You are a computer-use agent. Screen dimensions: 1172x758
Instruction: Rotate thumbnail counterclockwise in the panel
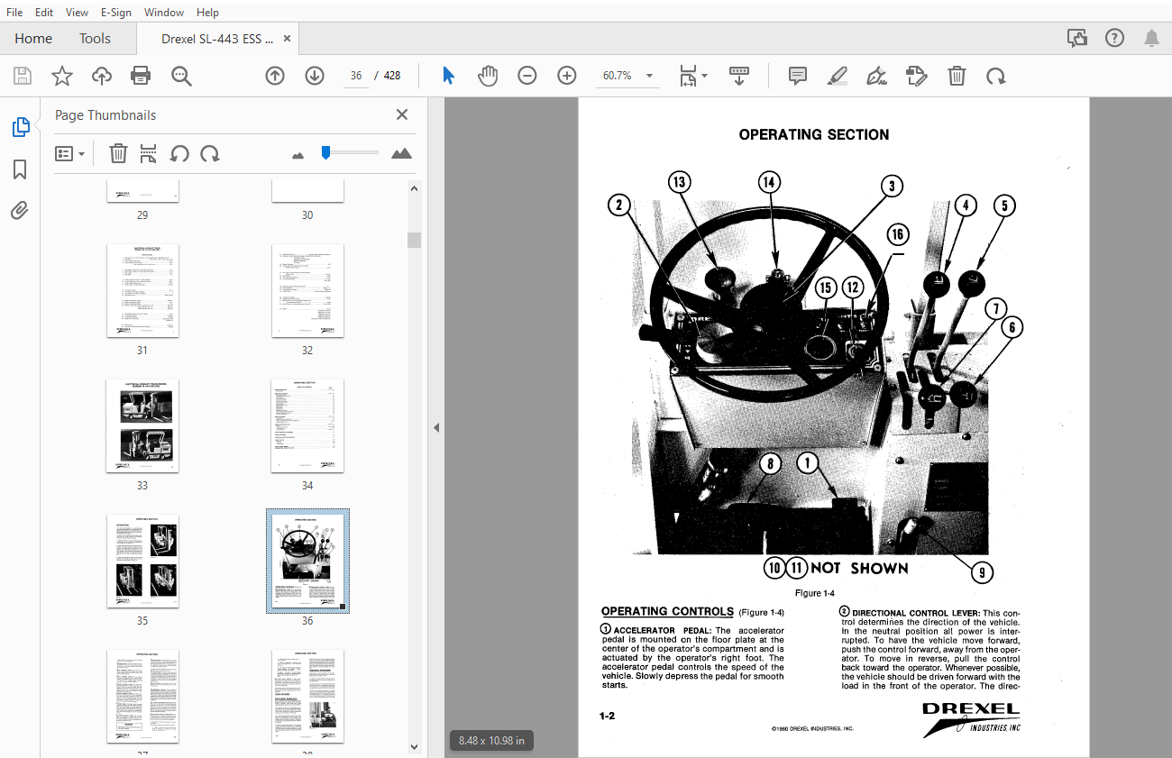click(179, 153)
